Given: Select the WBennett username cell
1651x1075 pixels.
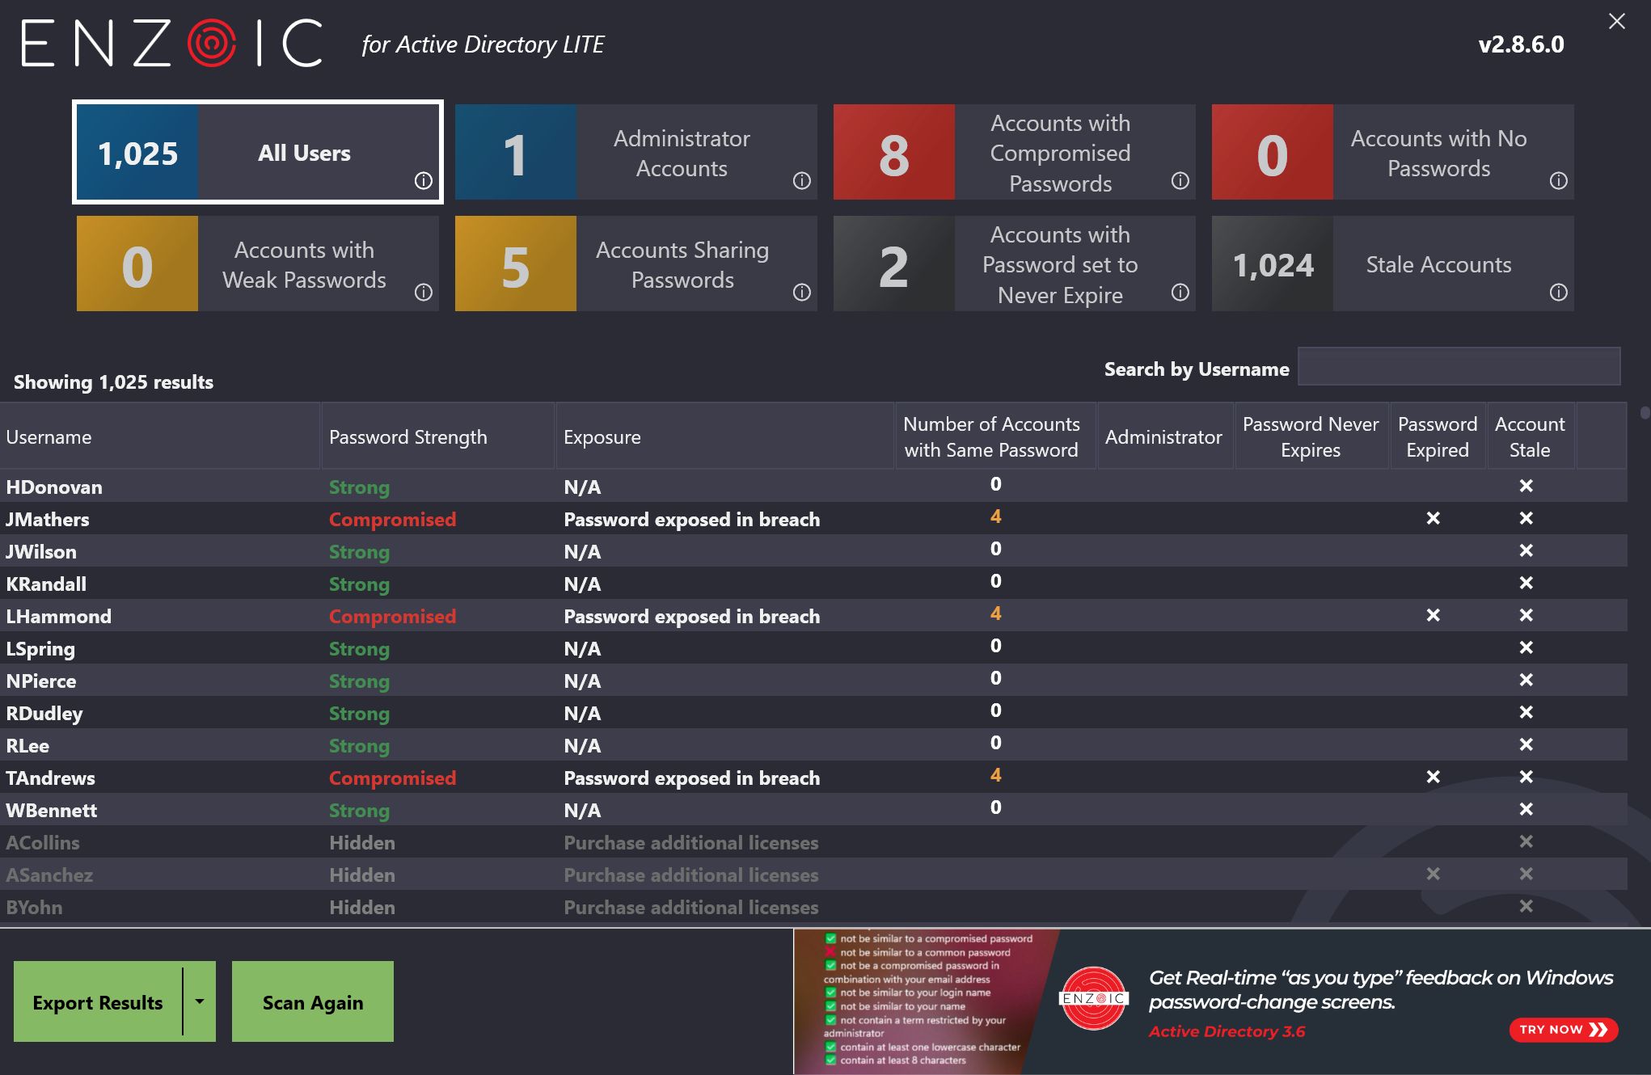Looking at the screenshot, I should click(52, 810).
